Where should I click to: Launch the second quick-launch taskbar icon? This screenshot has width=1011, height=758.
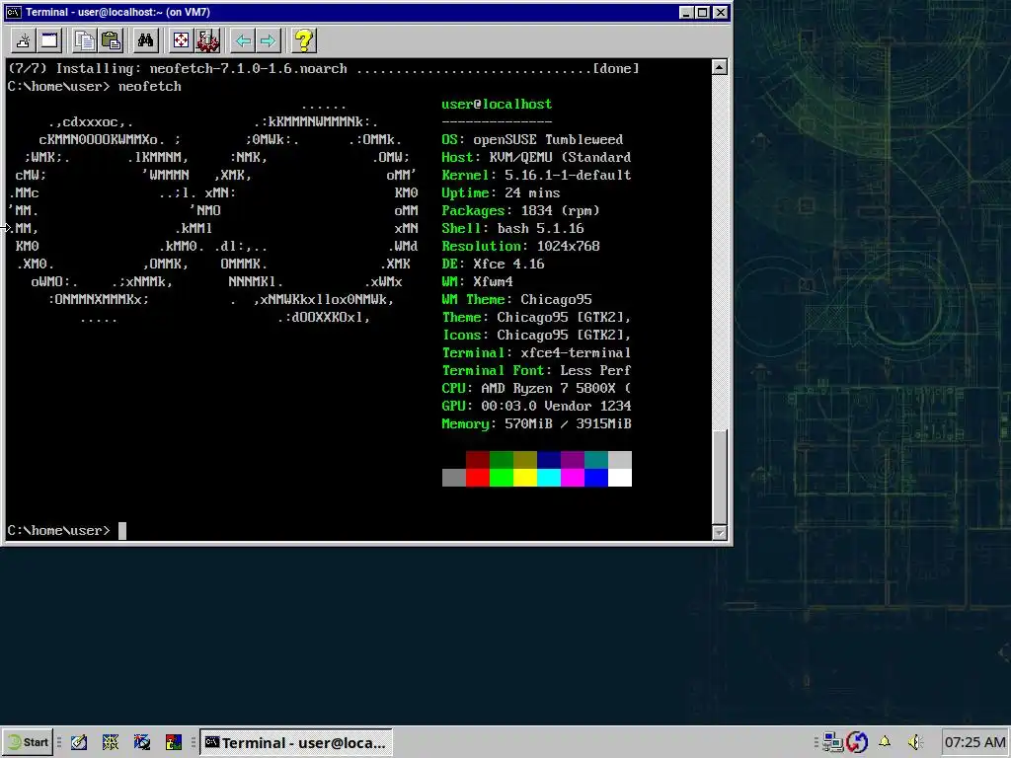point(111,742)
